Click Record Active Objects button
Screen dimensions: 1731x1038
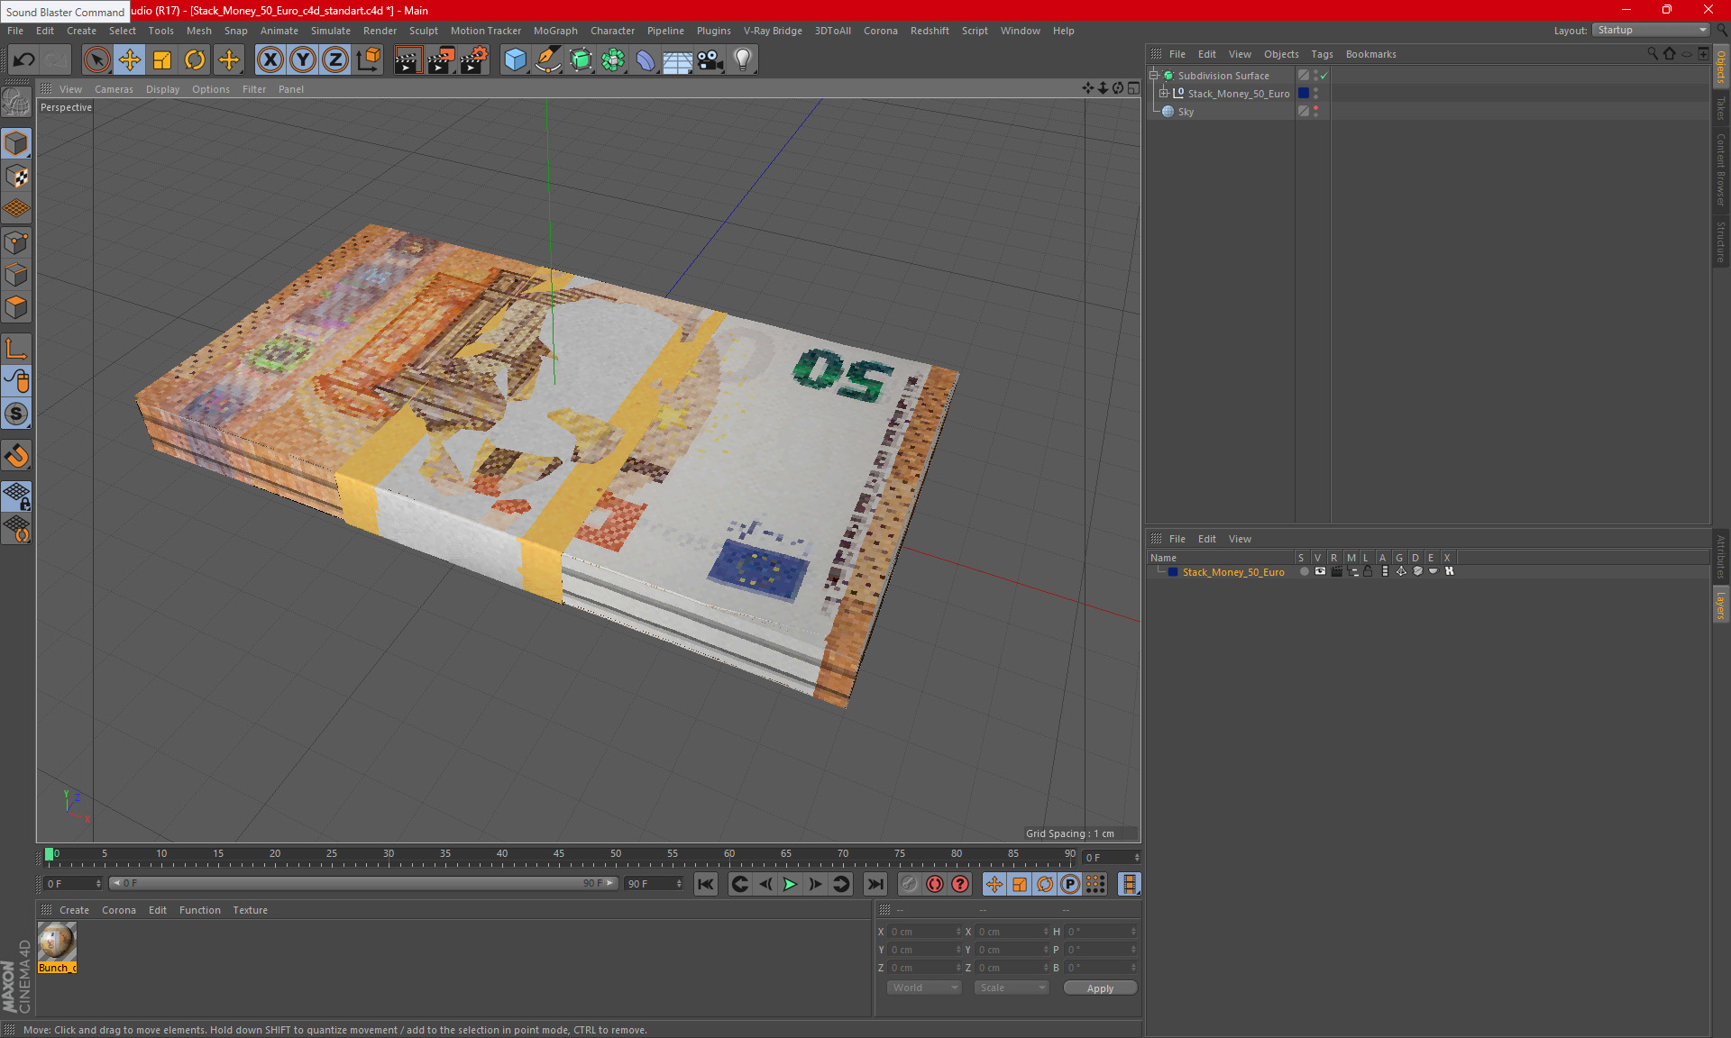click(x=909, y=884)
